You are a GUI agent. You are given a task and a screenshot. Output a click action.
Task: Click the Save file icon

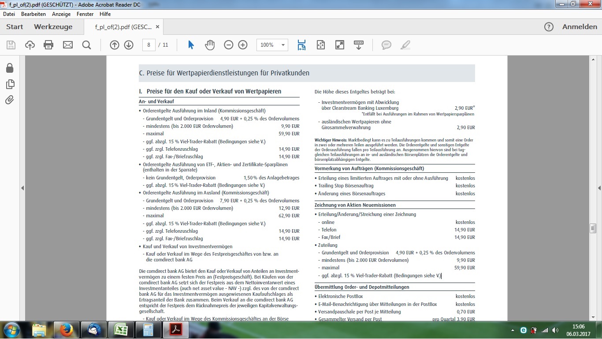click(11, 45)
